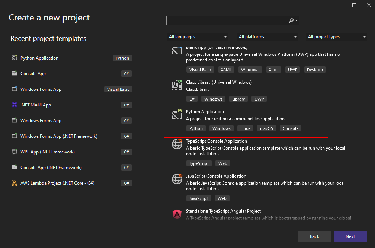The height and width of the screenshot is (248, 375).
Task: Click the Library tag
Action: click(238, 99)
